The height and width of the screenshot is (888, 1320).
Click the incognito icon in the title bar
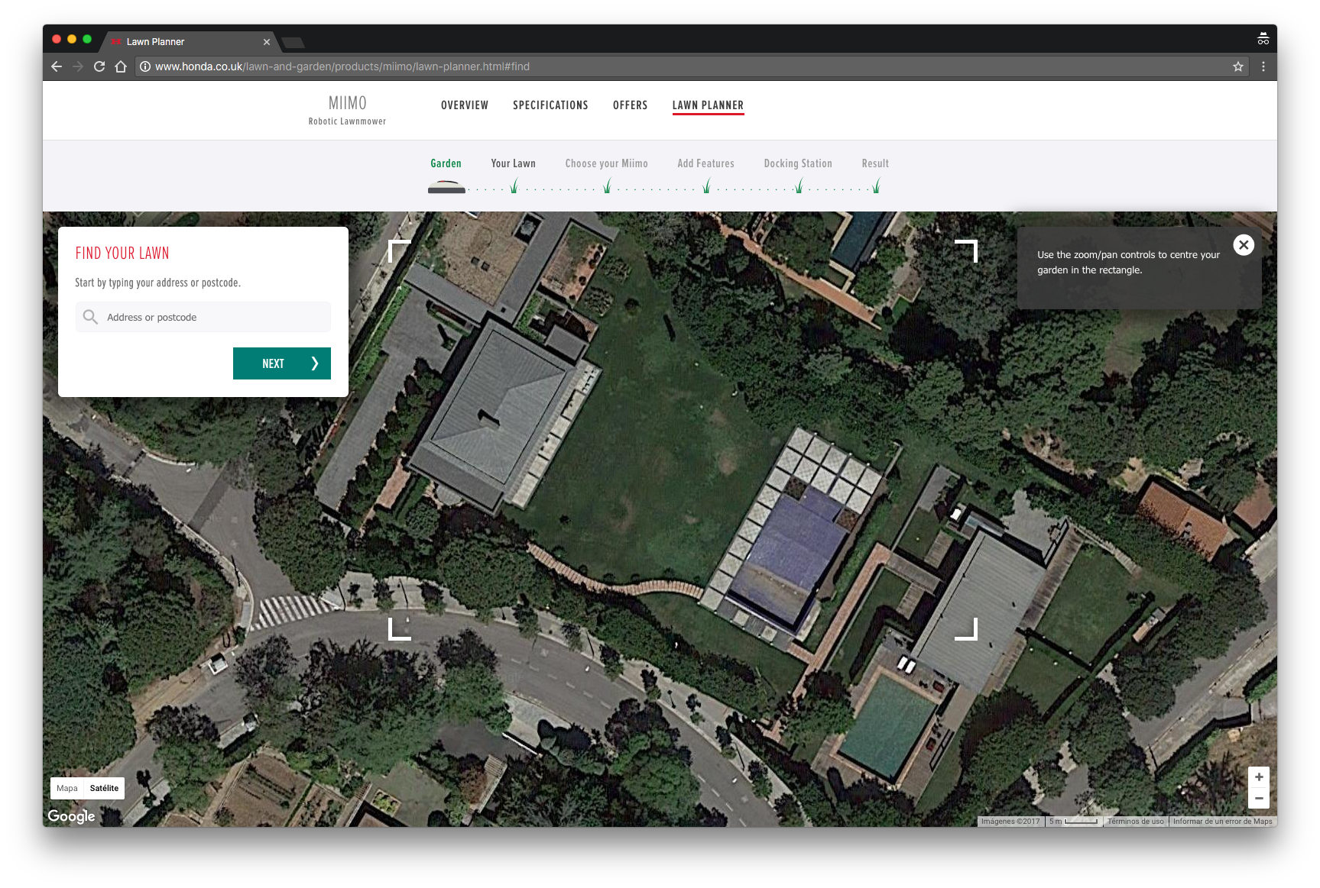1263,39
